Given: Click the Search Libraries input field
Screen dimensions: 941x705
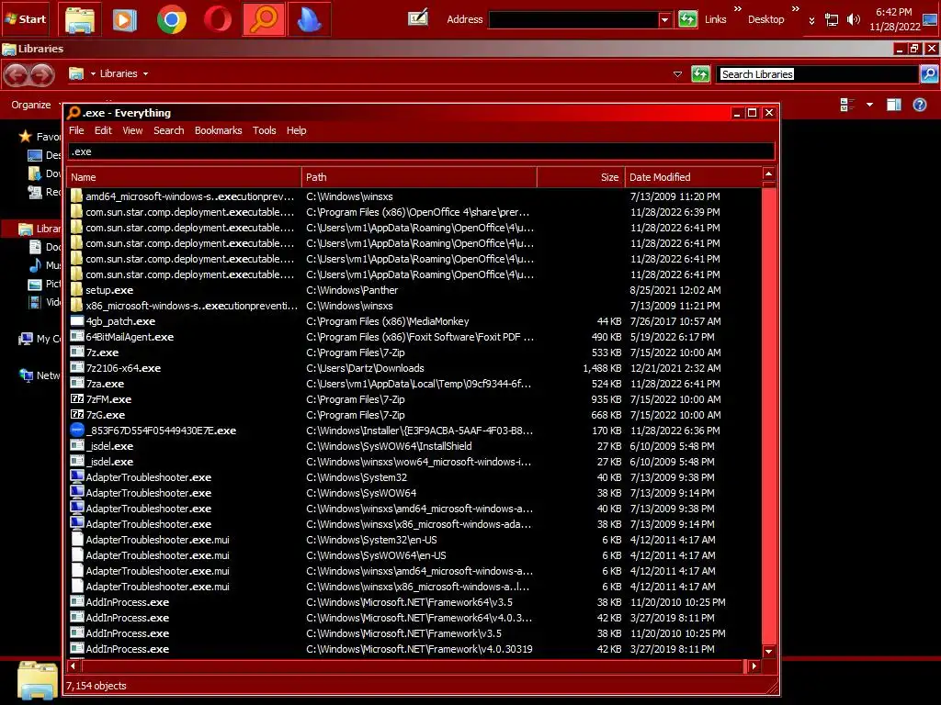Looking at the screenshot, I should pyautogui.click(x=818, y=74).
